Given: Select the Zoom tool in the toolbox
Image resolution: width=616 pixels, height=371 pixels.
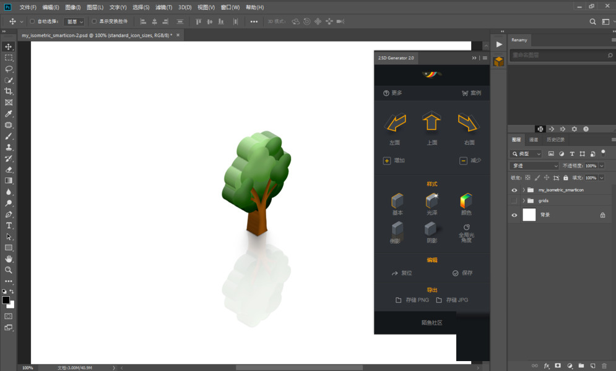Looking at the screenshot, I should point(8,270).
